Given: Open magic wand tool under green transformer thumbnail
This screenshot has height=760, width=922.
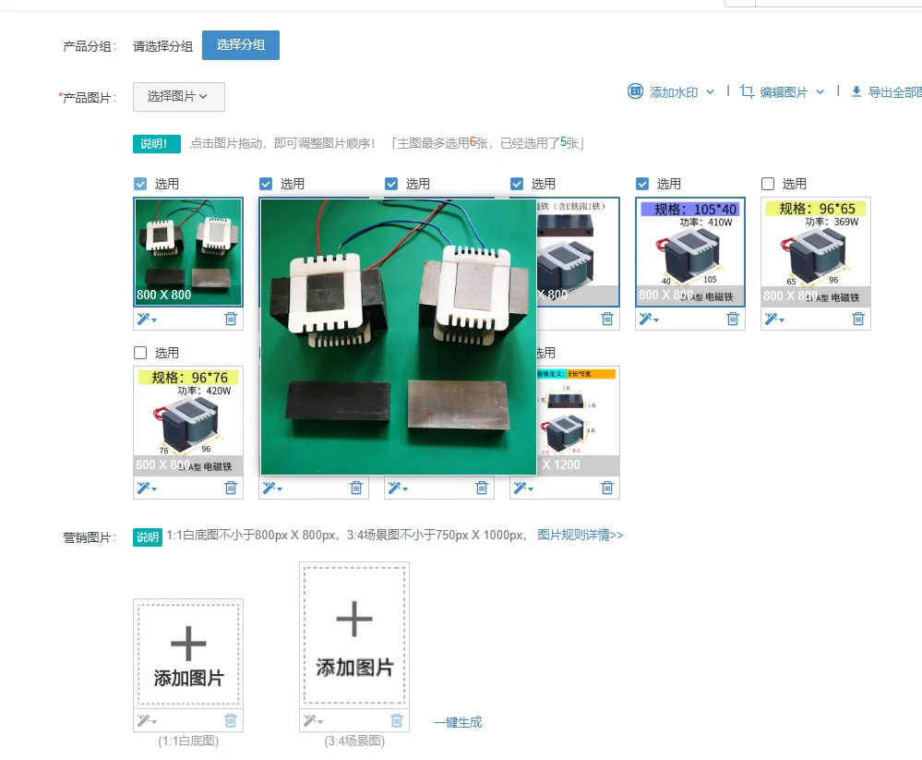Looking at the screenshot, I should 147,320.
